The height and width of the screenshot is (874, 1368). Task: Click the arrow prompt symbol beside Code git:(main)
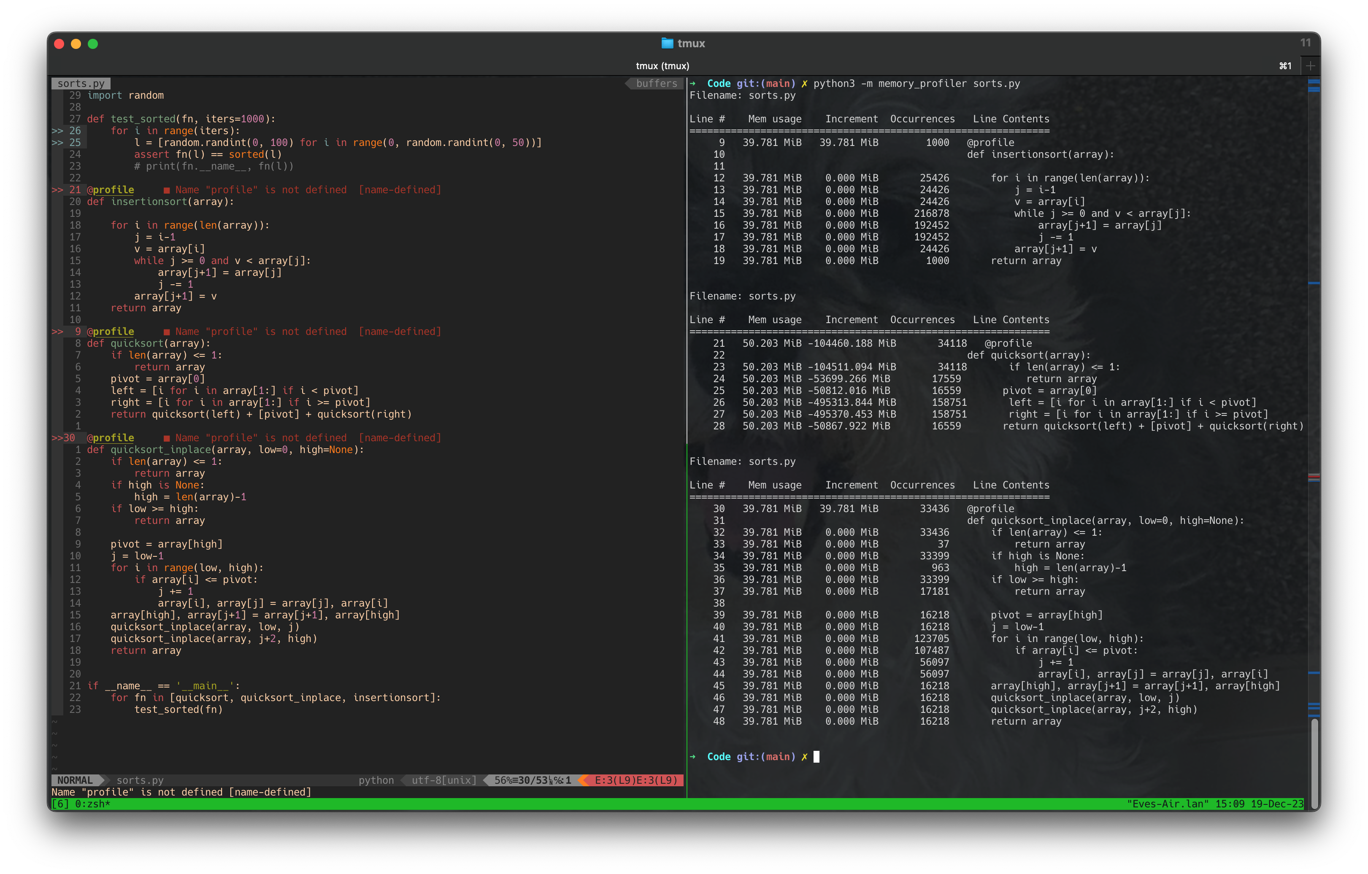tap(692, 84)
